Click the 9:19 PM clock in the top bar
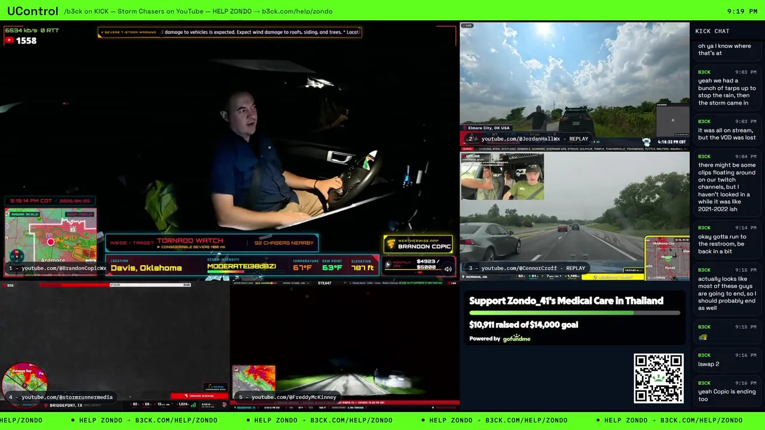This screenshot has height=430, width=765. [x=742, y=11]
